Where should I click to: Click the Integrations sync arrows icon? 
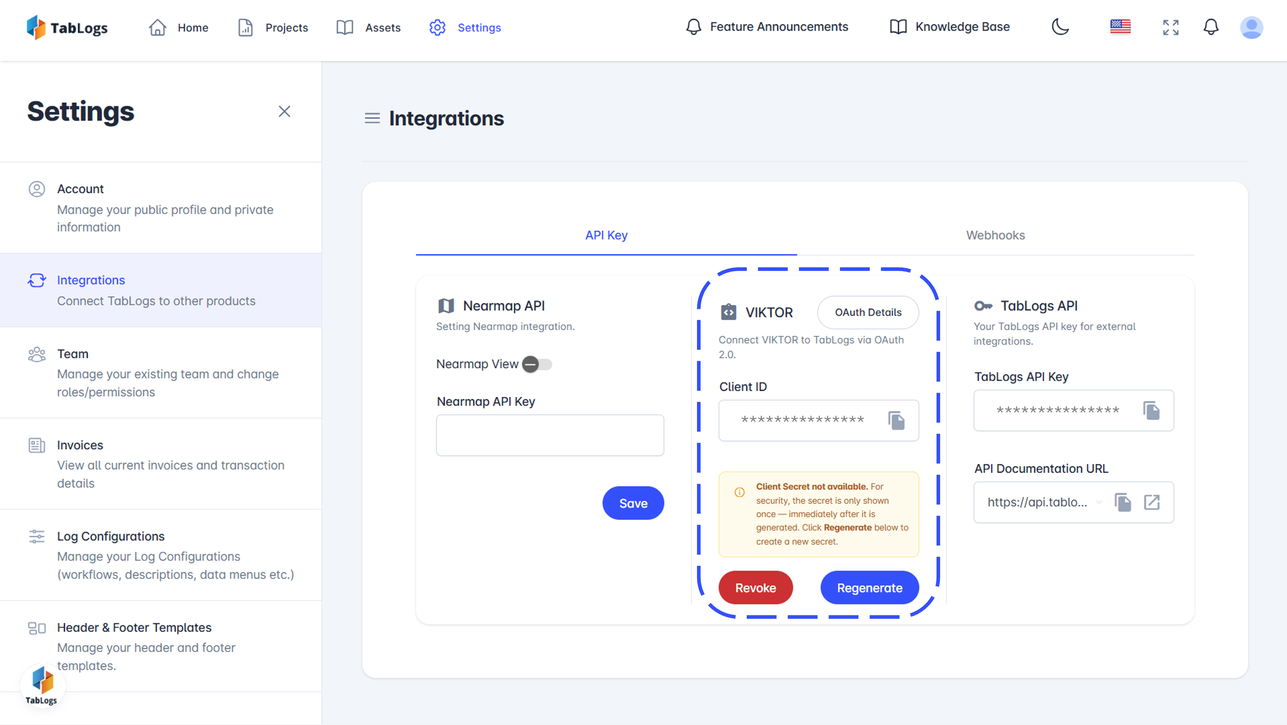point(36,280)
